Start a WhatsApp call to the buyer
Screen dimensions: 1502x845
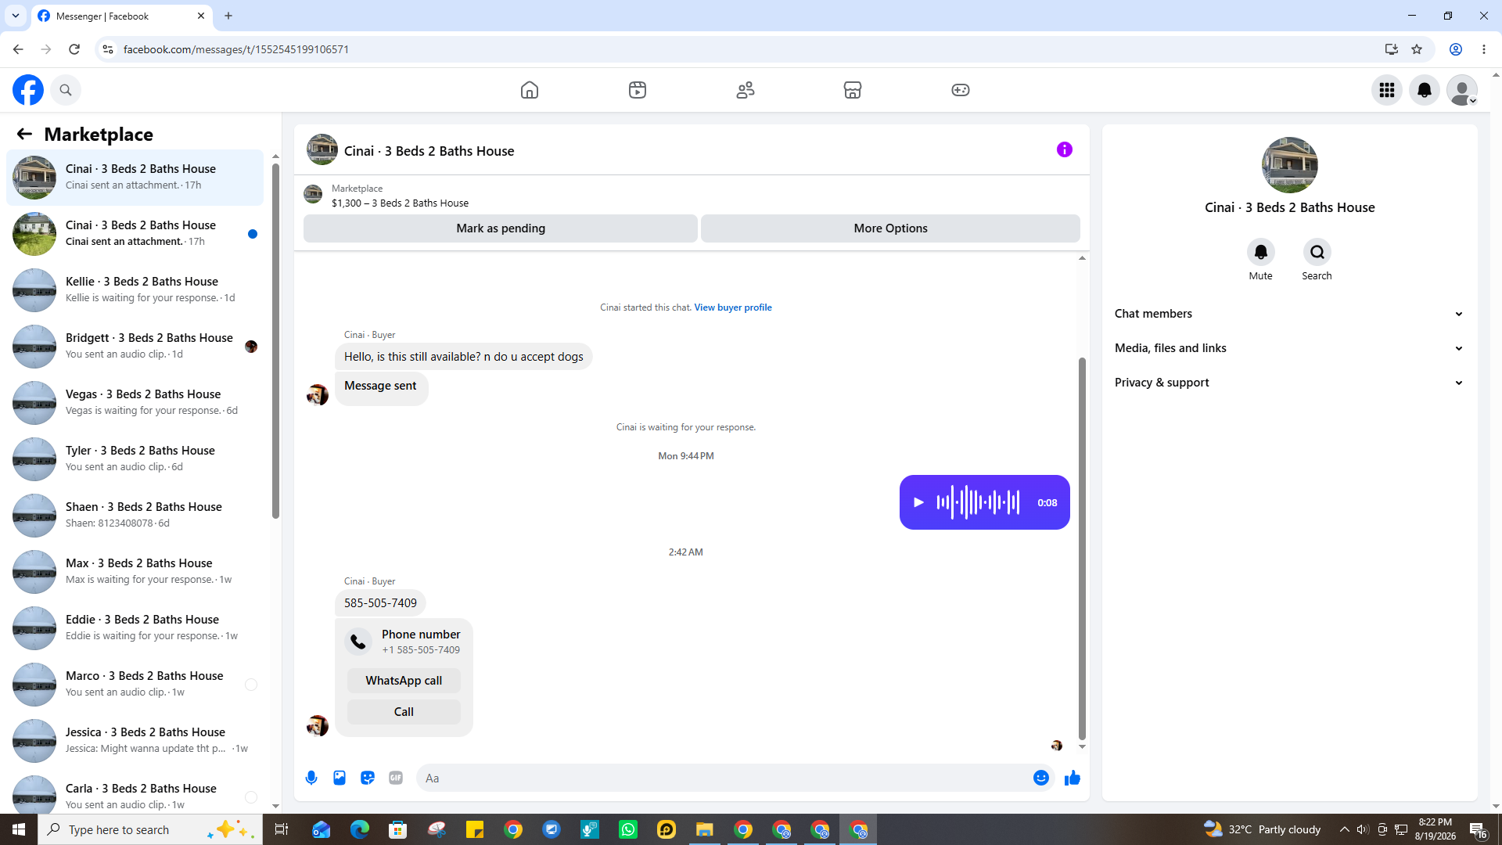click(x=404, y=681)
